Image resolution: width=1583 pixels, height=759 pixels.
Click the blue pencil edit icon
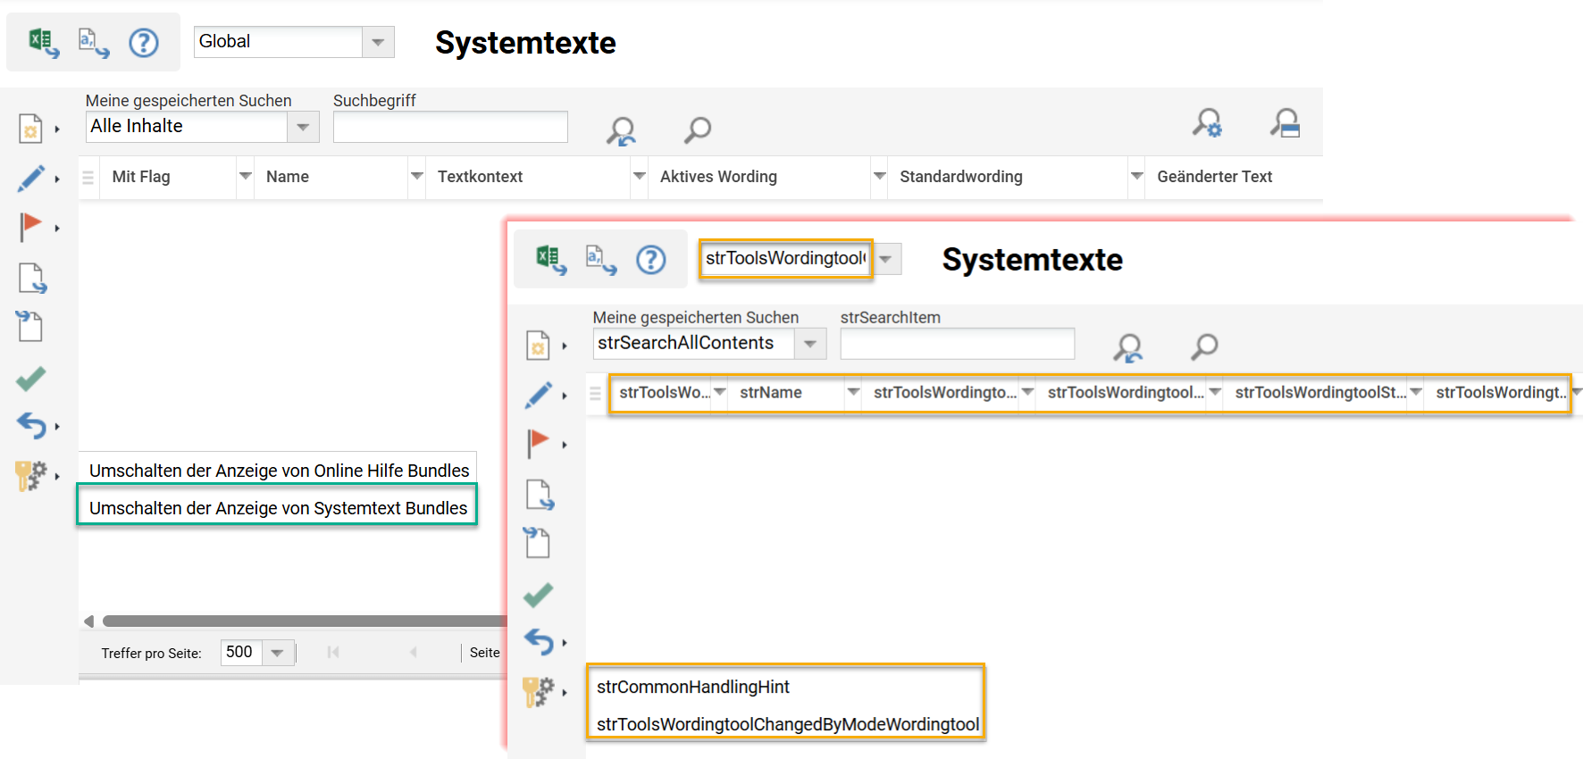[31, 178]
